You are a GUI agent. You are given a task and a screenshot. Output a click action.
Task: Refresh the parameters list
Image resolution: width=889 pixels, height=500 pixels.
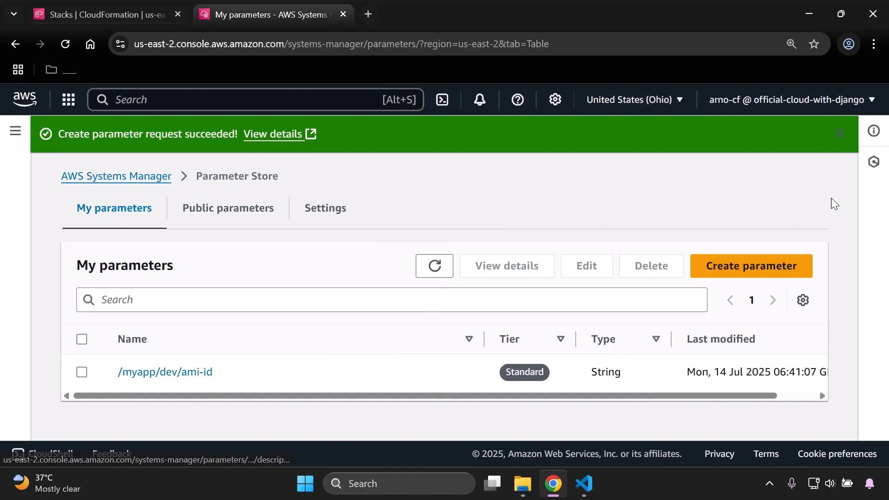[434, 266]
